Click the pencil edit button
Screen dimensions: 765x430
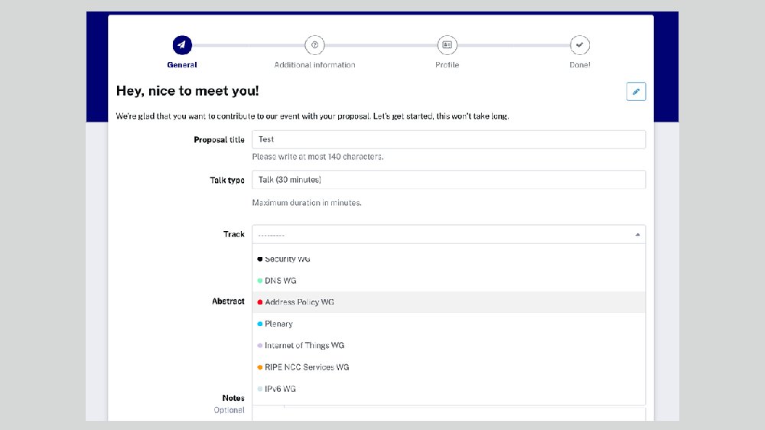click(x=636, y=92)
